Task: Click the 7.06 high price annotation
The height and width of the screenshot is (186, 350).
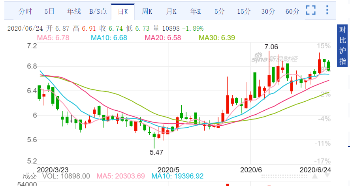Action: click(271, 47)
